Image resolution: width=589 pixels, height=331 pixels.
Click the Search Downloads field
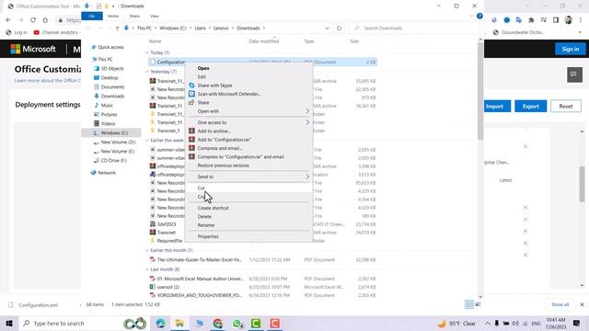click(x=413, y=29)
